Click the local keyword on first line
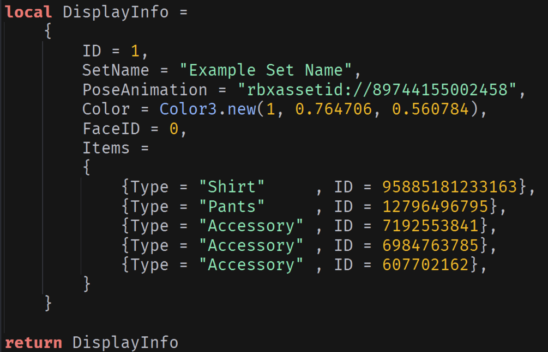Screen dimensions: 548x352 28,12
